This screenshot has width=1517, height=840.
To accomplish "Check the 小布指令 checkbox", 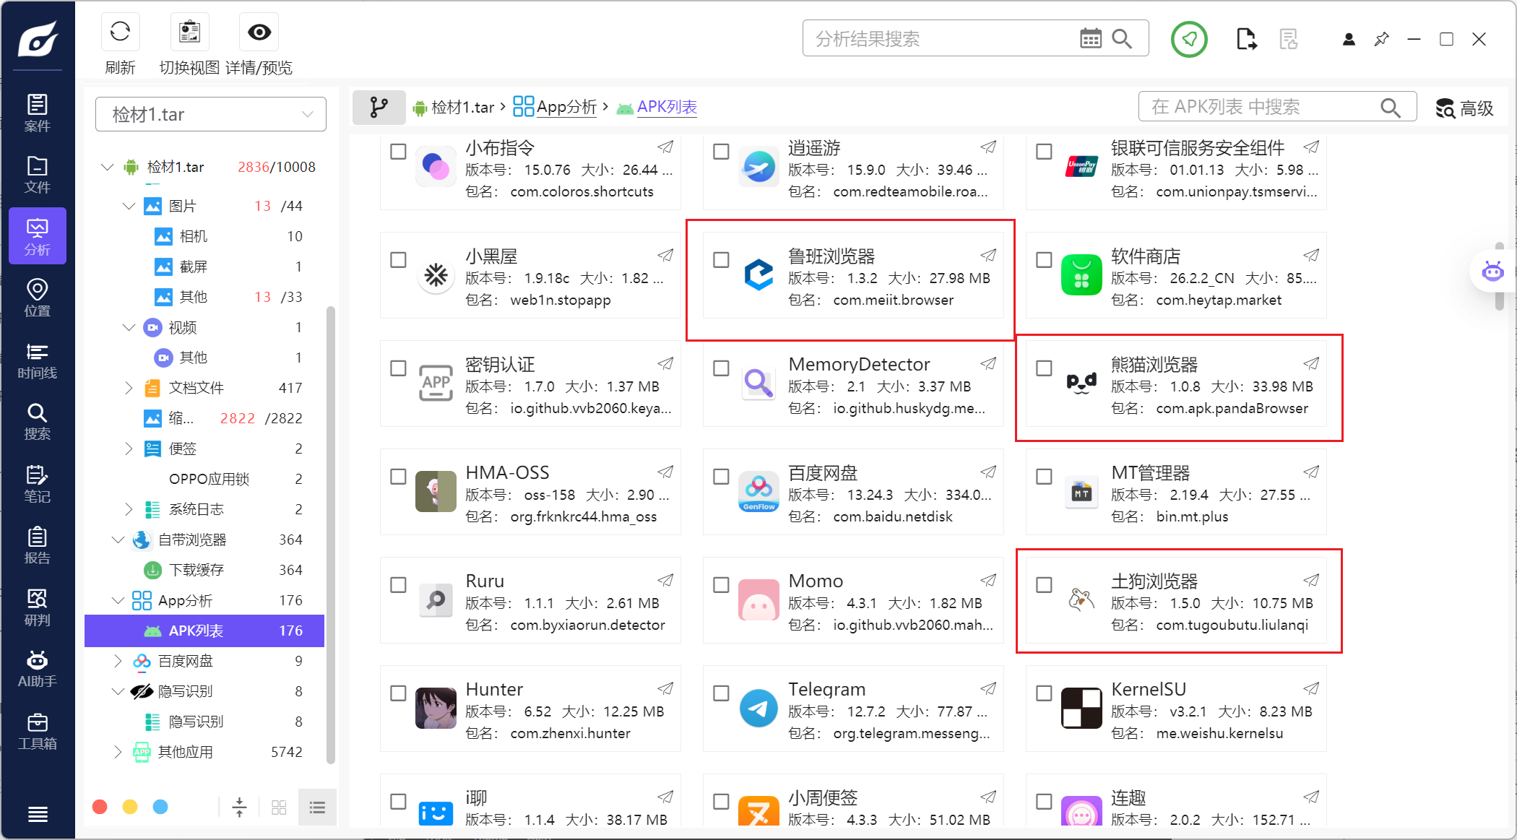I will (398, 152).
